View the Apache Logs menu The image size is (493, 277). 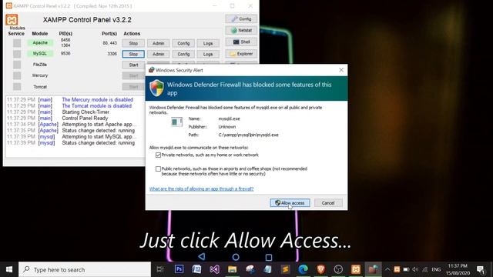208,43
